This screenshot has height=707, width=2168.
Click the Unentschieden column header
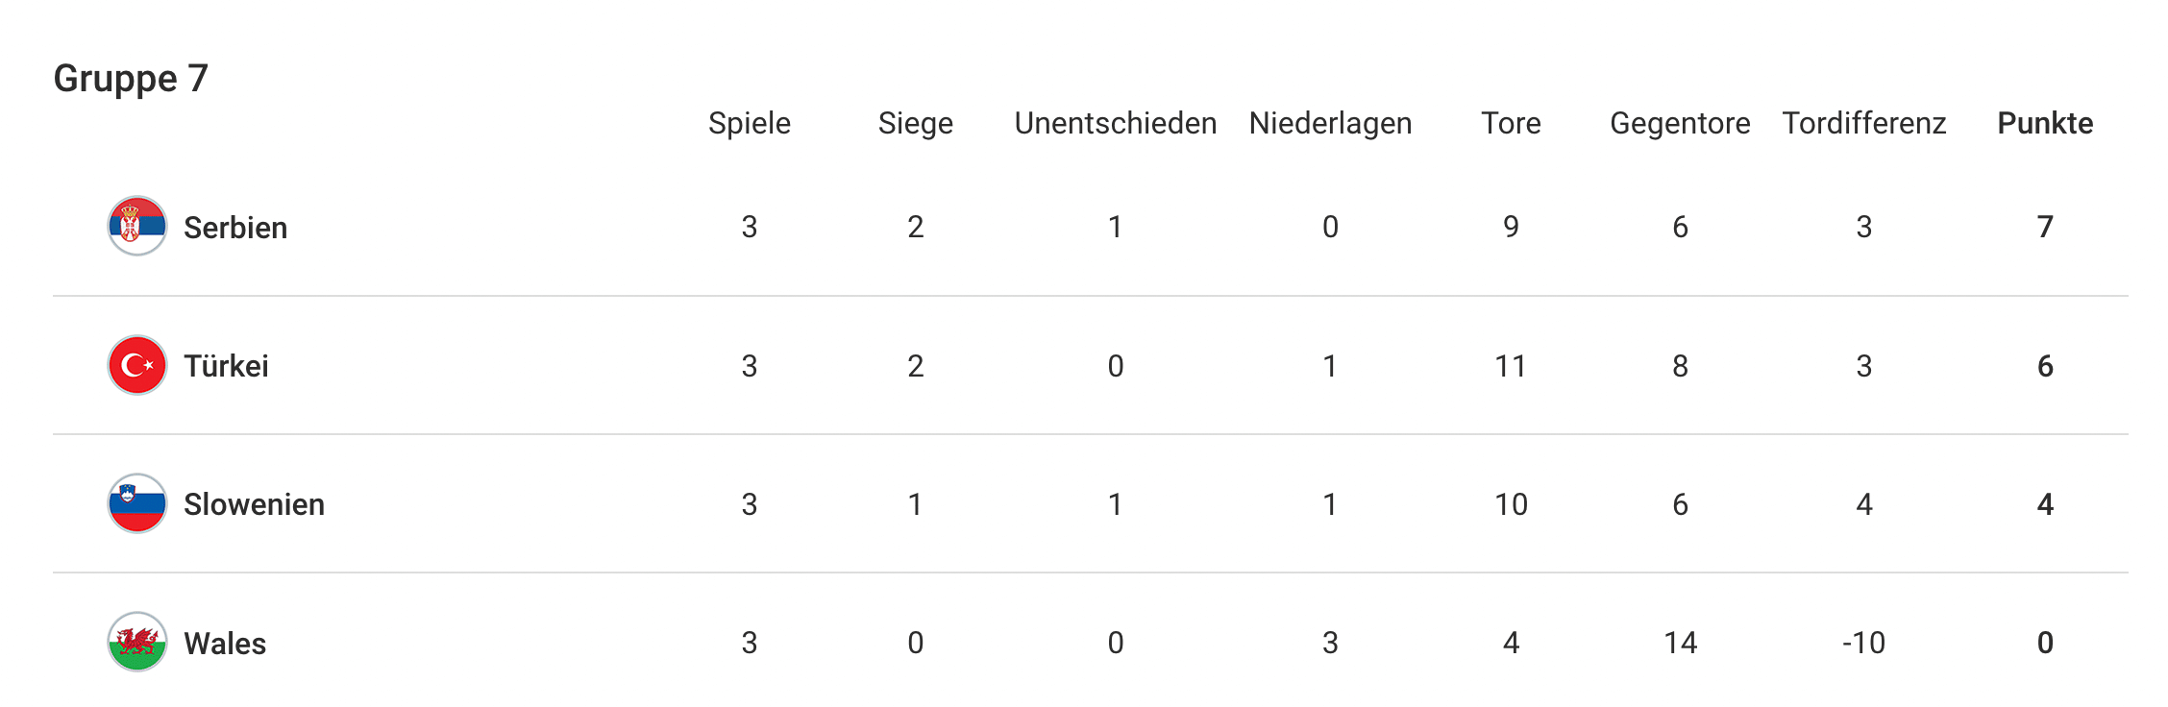pyautogui.click(x=1116, y=123)
